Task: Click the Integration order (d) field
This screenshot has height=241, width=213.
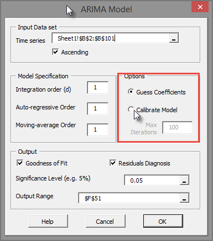Action: tap(98, 87)
